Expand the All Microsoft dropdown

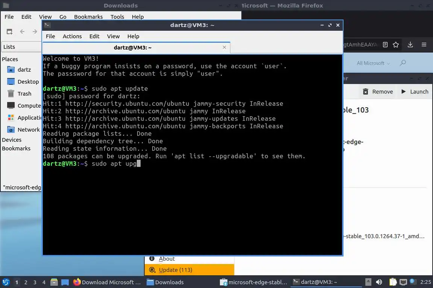[373, 63]
